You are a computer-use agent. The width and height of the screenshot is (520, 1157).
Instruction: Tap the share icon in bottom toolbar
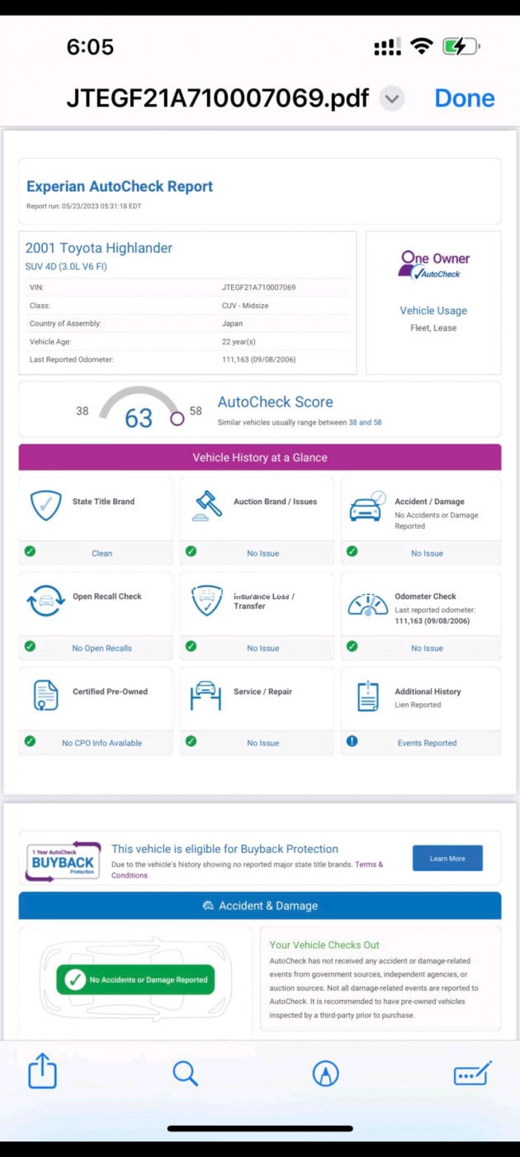42,1073
